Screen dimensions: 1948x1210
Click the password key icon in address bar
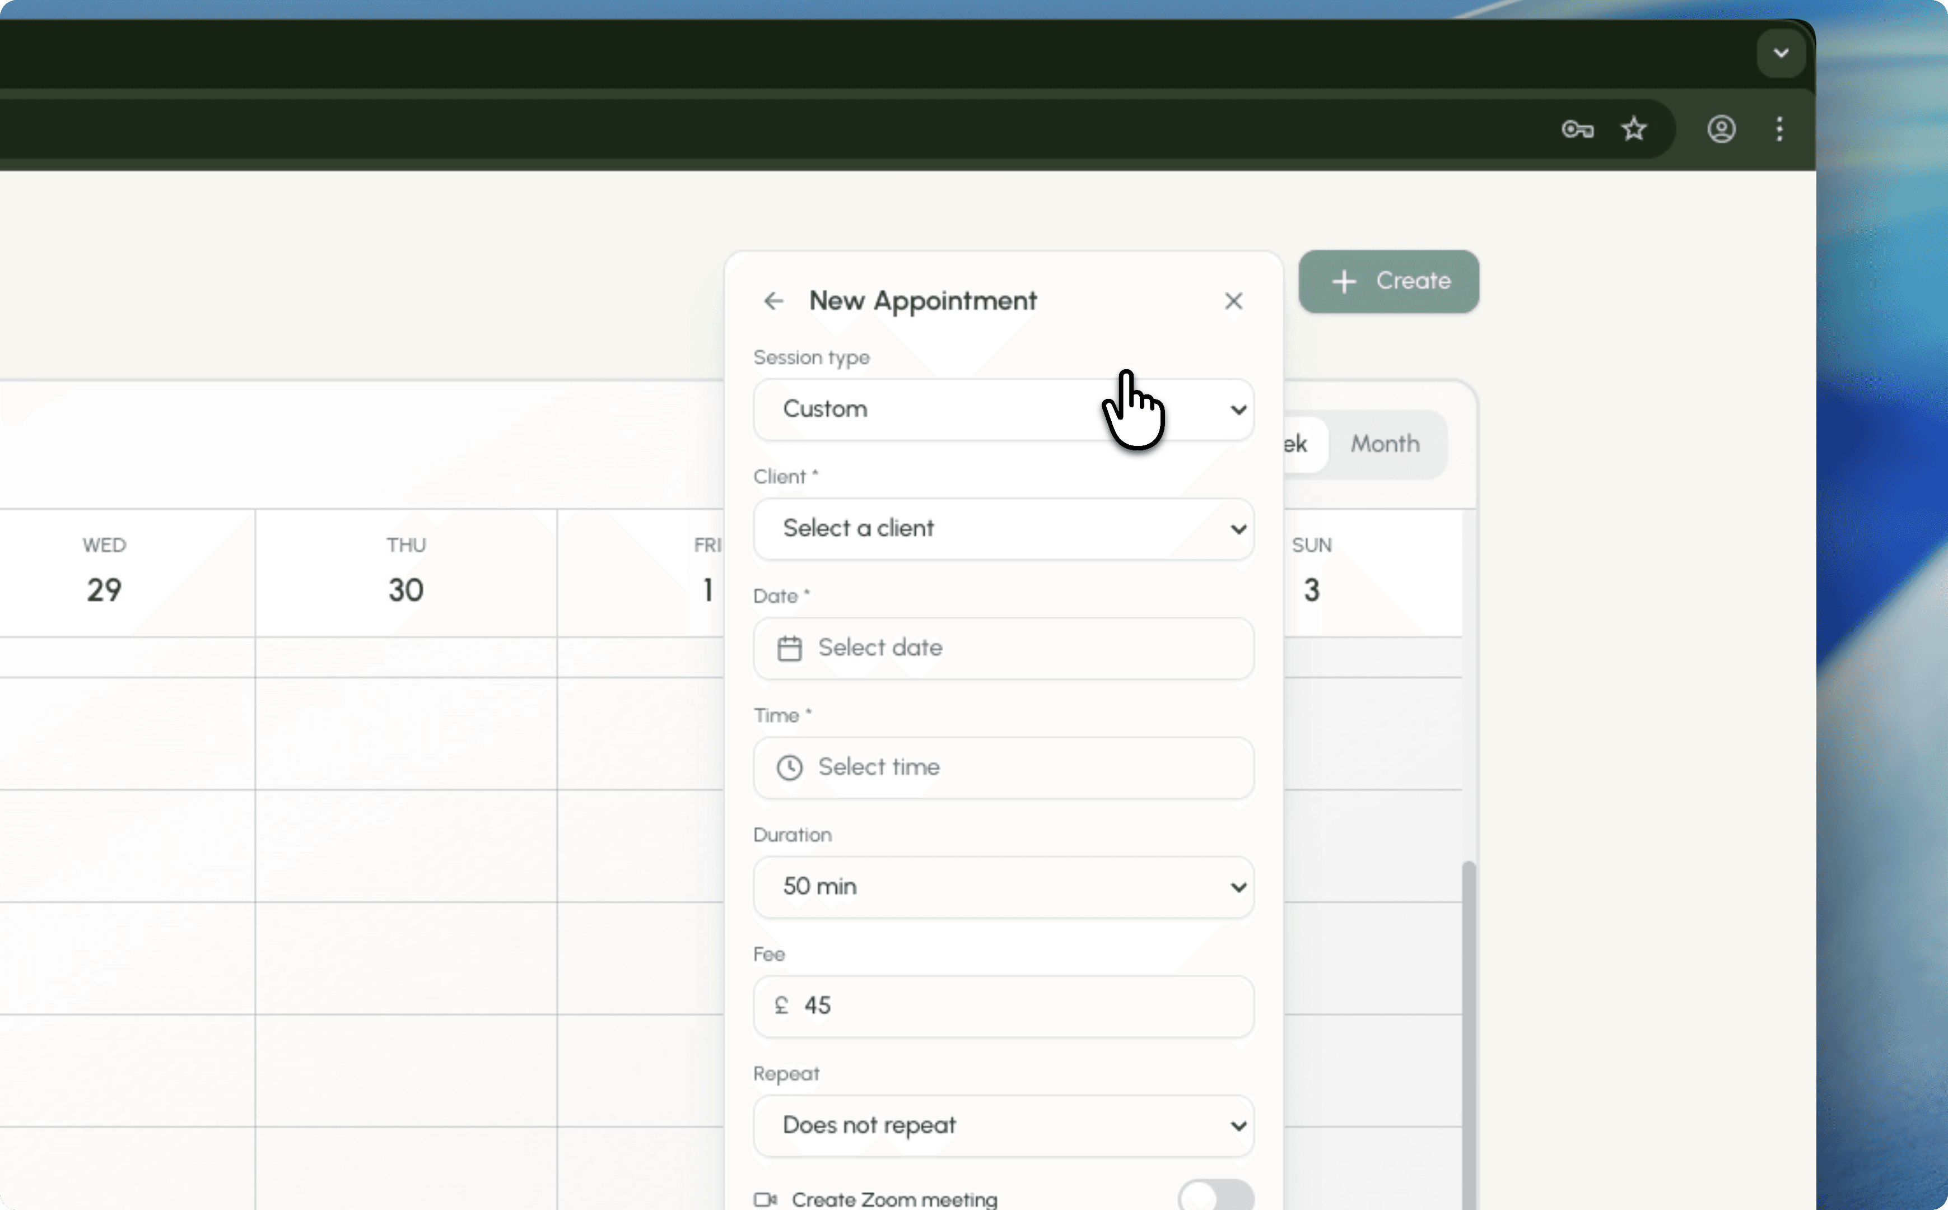[1577, 129]
